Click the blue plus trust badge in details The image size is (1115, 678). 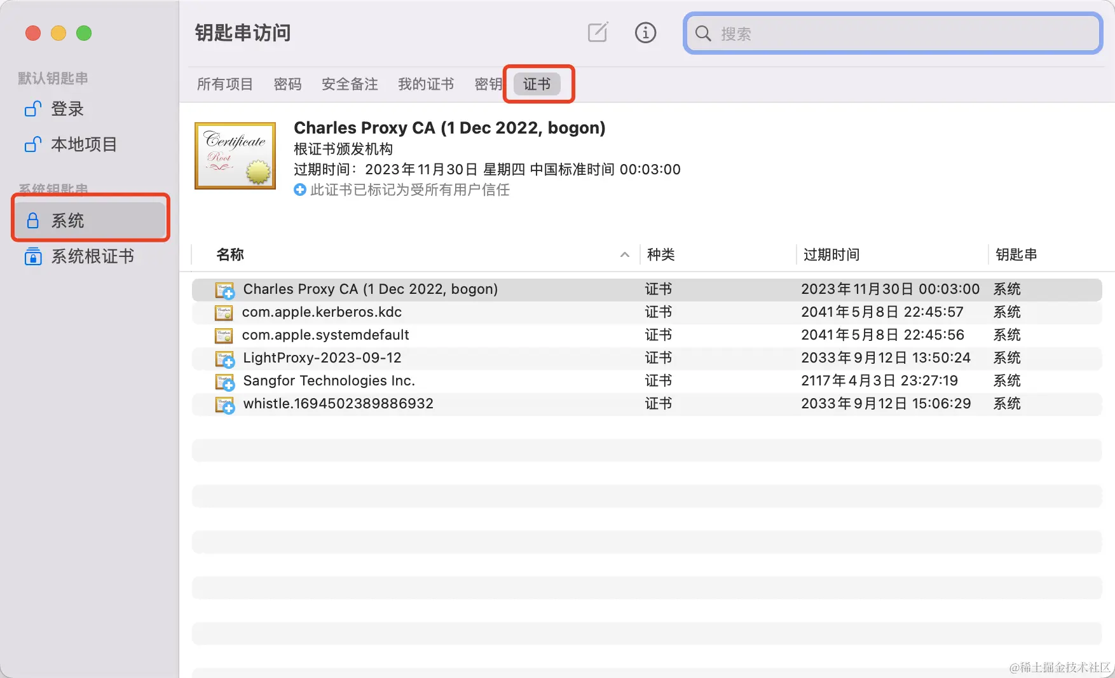(300, 190)
